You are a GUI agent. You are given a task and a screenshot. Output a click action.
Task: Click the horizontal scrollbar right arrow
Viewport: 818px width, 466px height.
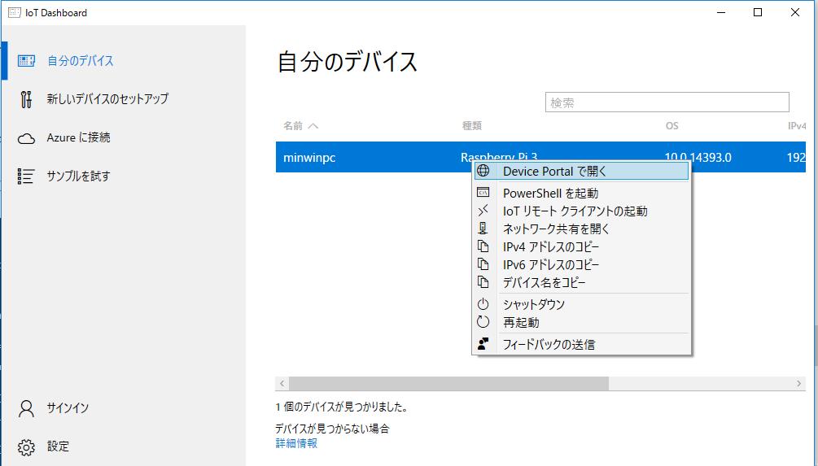pyautogui.click(x=798, y=384)
